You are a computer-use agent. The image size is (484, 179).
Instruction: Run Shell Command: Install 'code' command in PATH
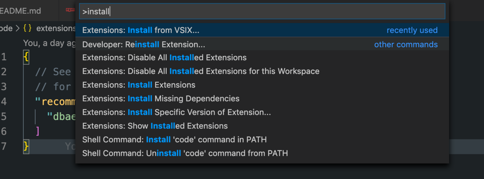(262, 139)
